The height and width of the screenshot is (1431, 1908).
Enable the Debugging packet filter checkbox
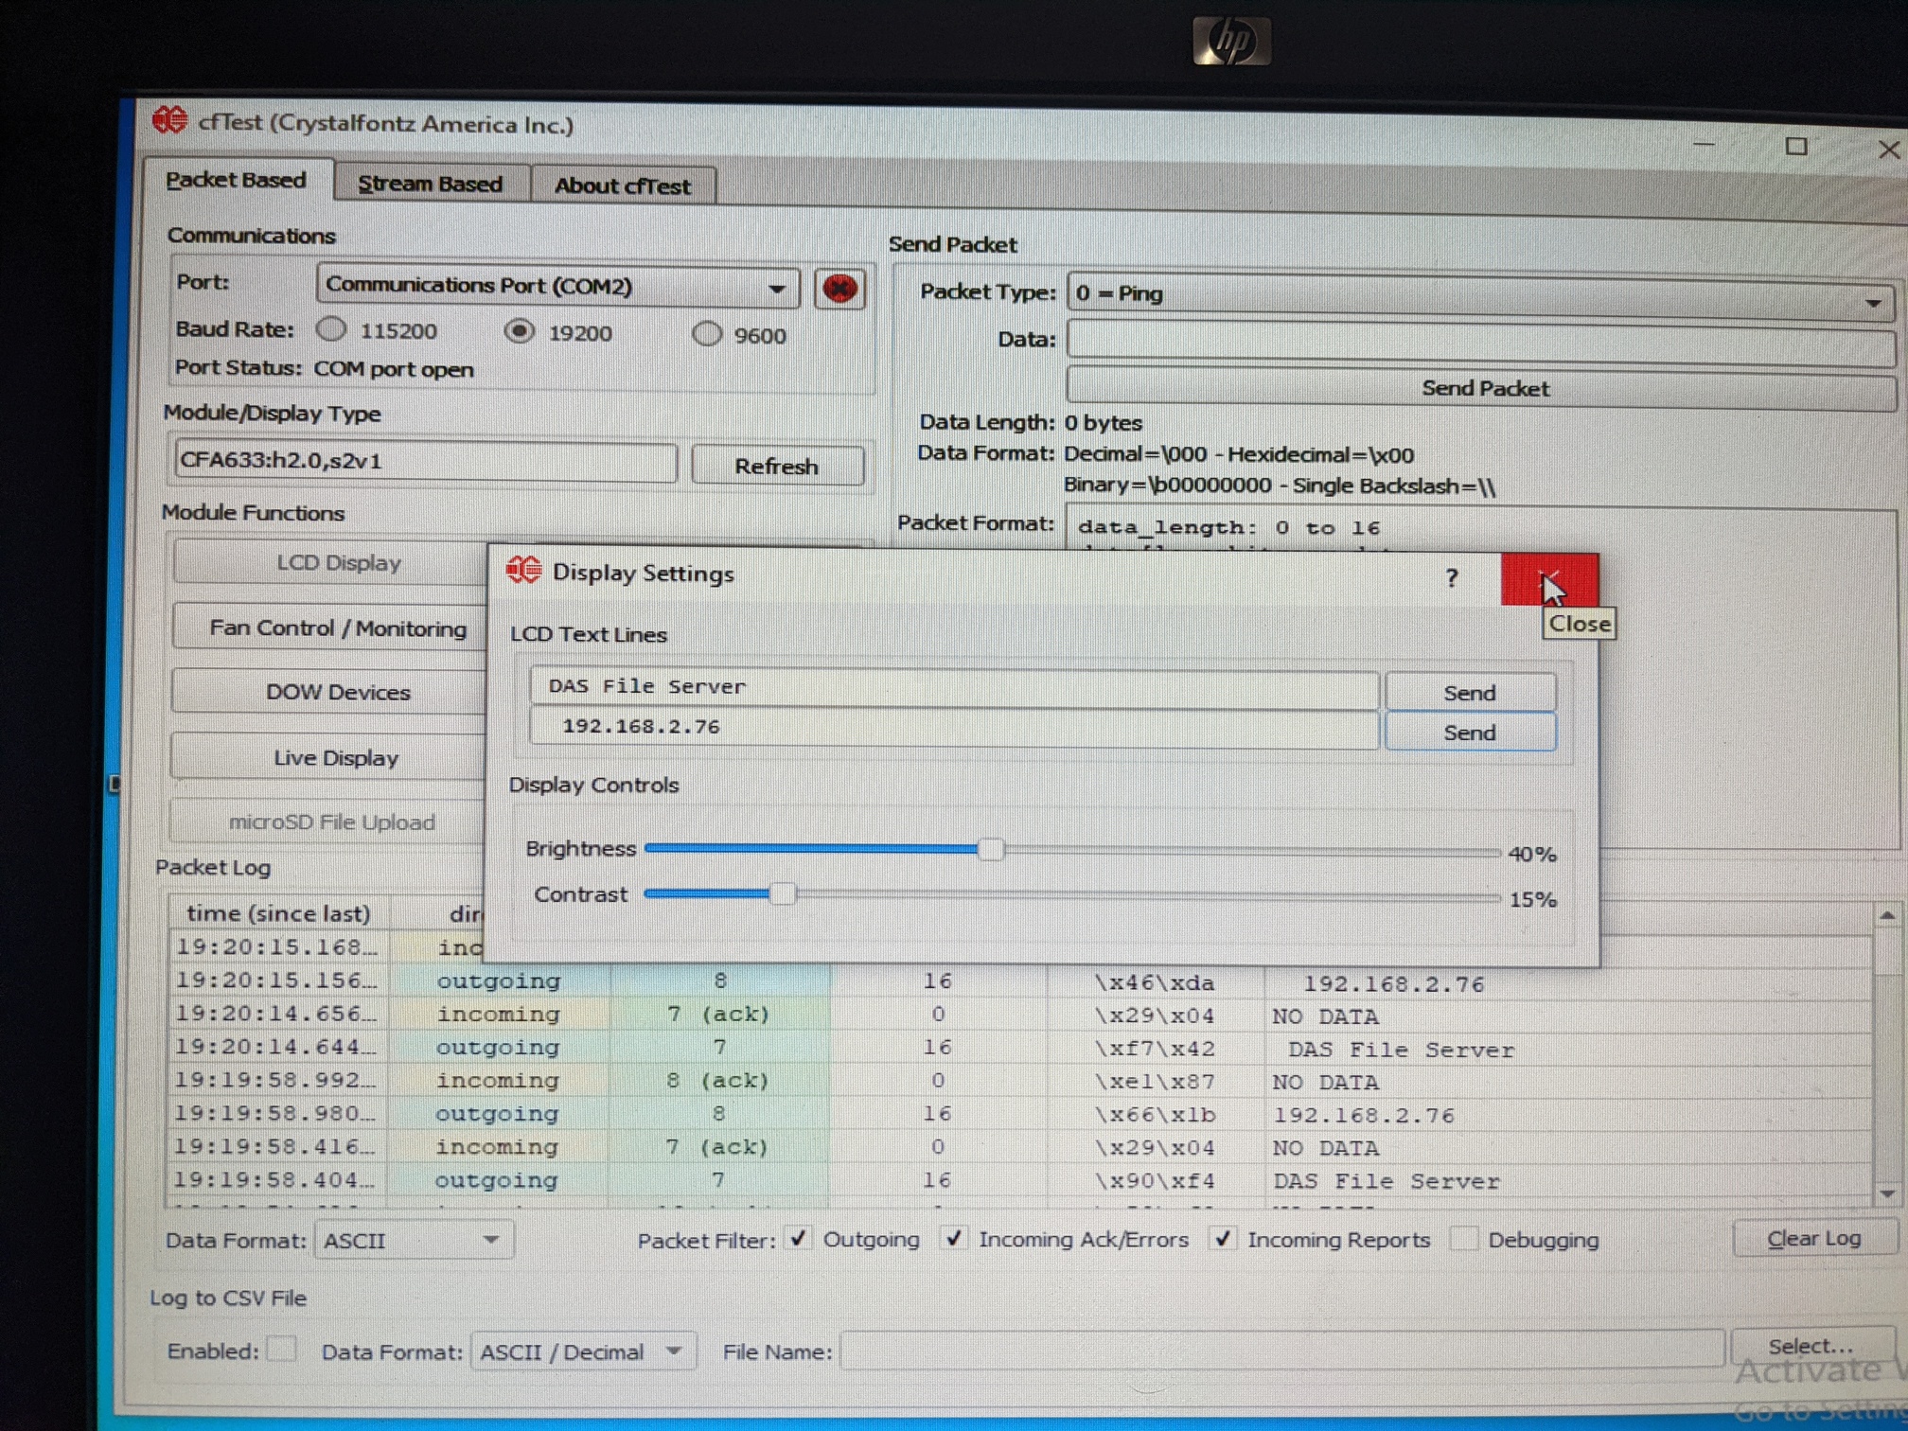pyautogui.click(x=1463, y=1238)
